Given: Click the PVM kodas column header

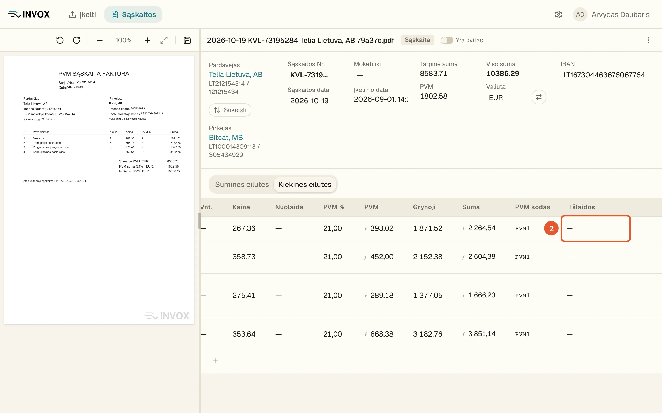Looking at the screenshot, I should click(x=532, y=207).
